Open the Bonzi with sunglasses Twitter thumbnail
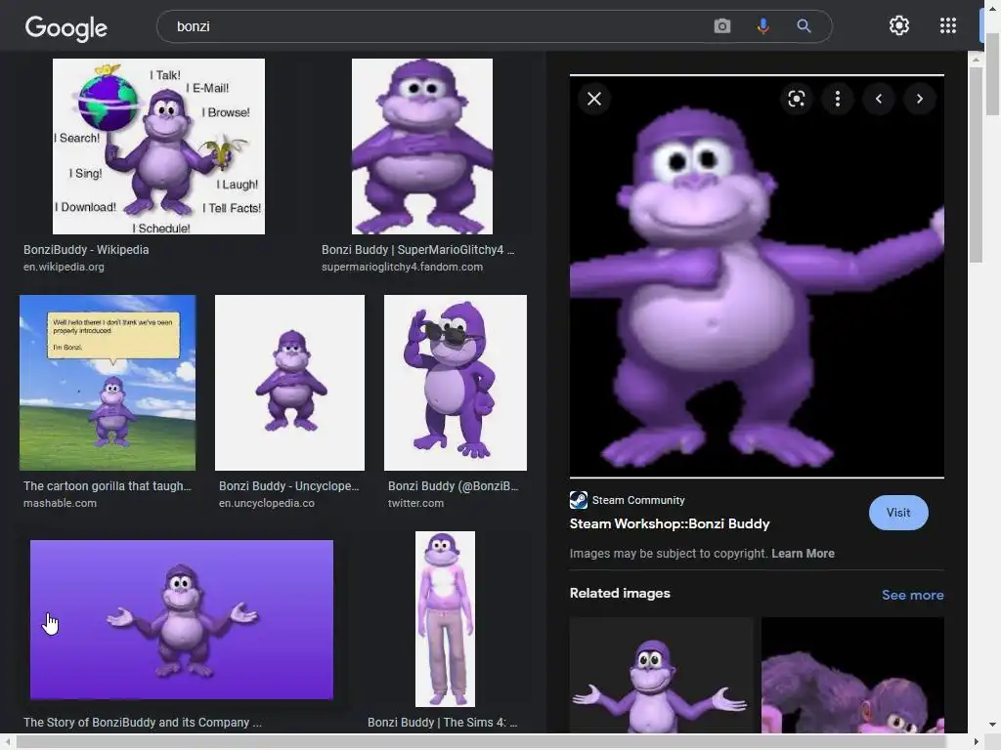Viewport: 1001px width, 750px height. tap(456, 383)
